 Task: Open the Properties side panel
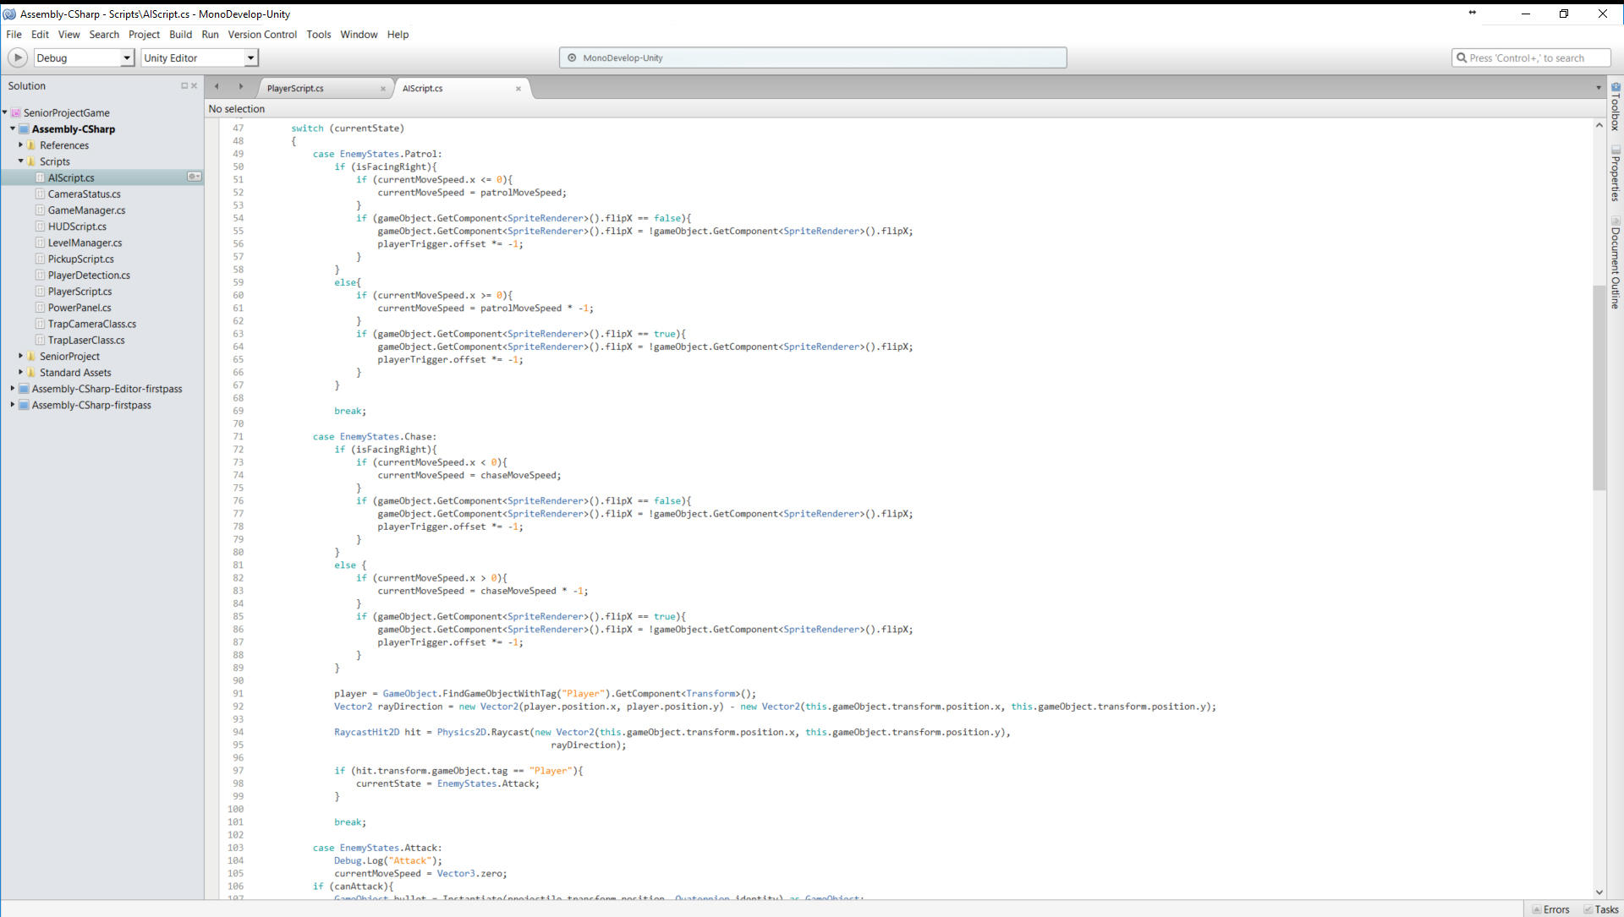(x=1615, y=173)
